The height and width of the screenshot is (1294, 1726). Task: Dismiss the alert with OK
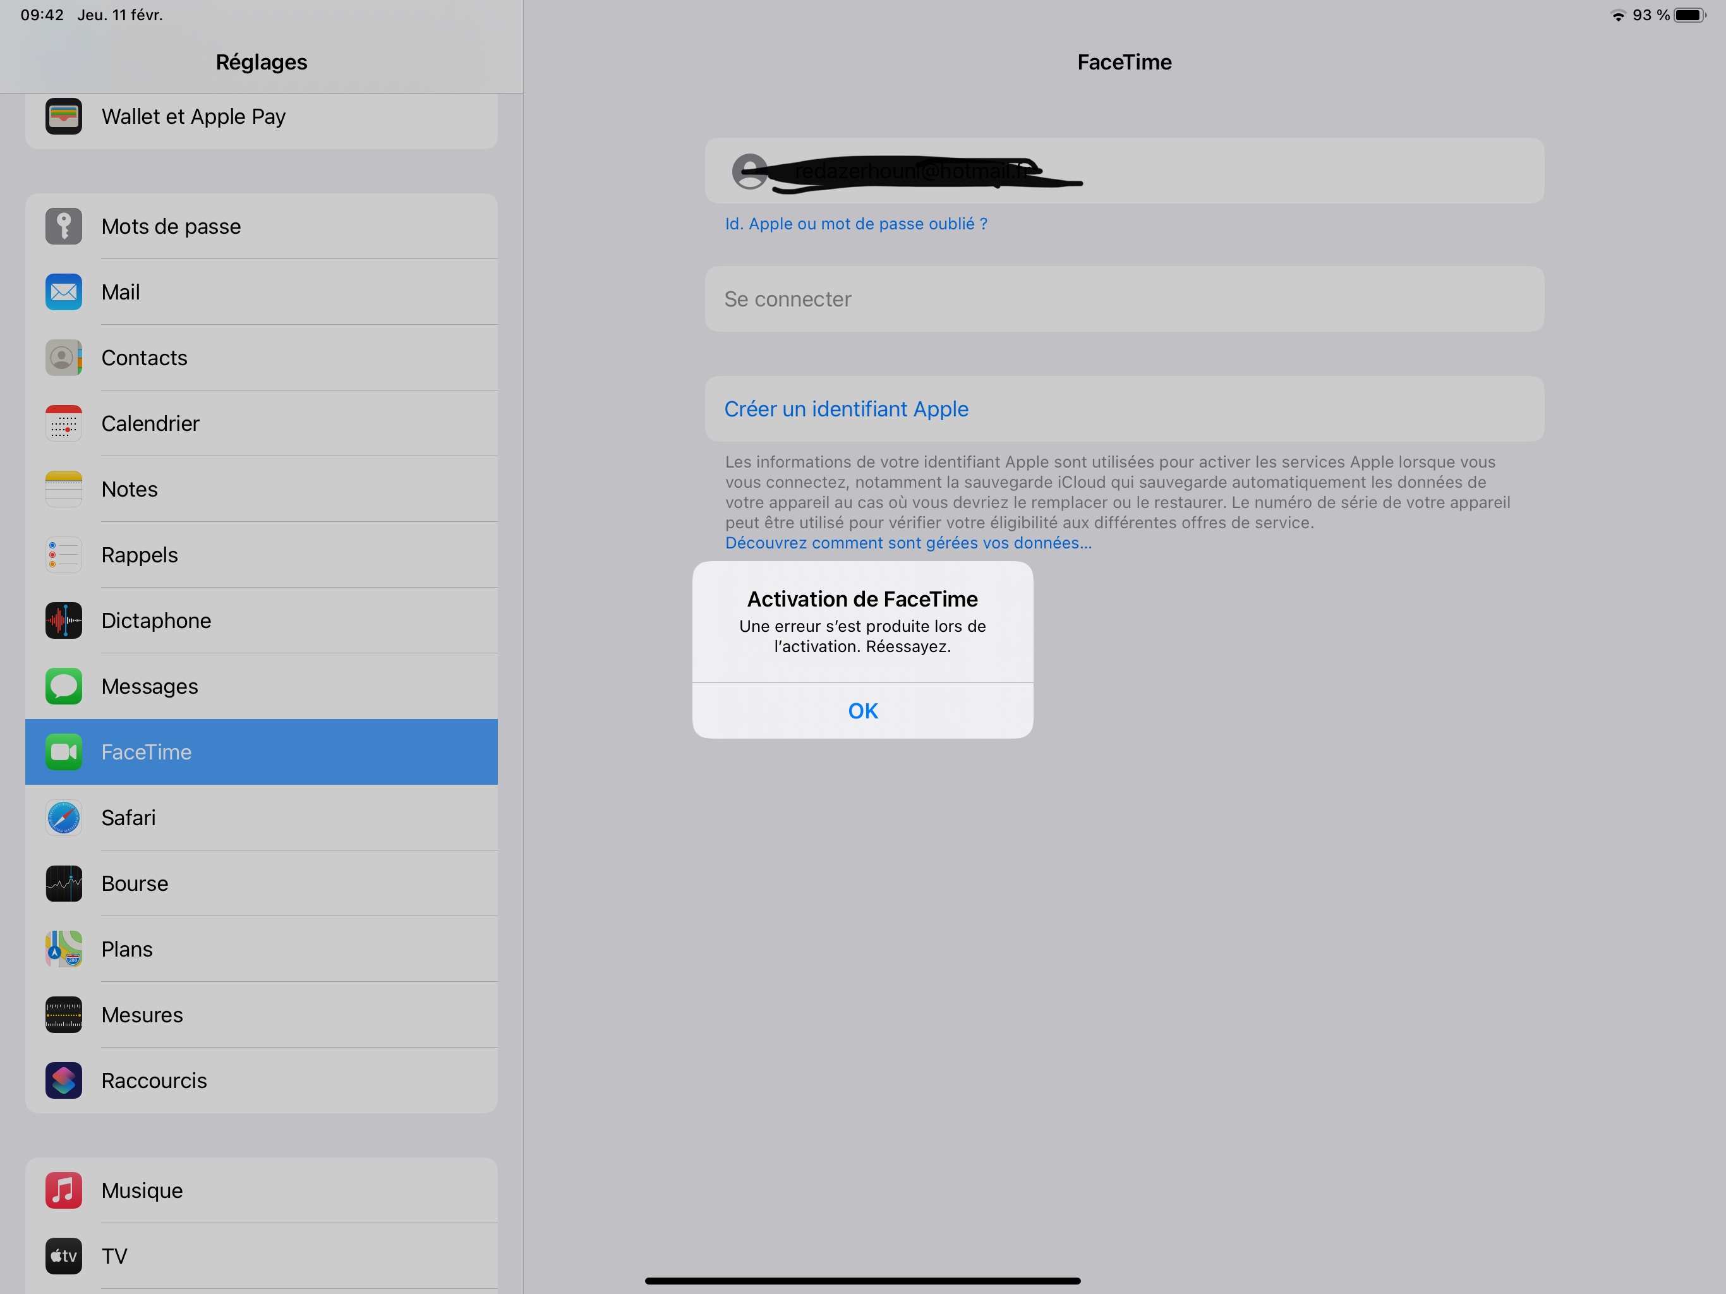[862, 711]
